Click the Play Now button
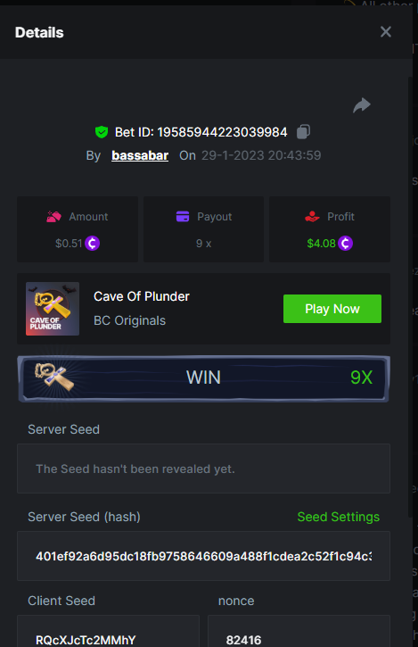This screenshot has height=647, width=418. (332, 309)
